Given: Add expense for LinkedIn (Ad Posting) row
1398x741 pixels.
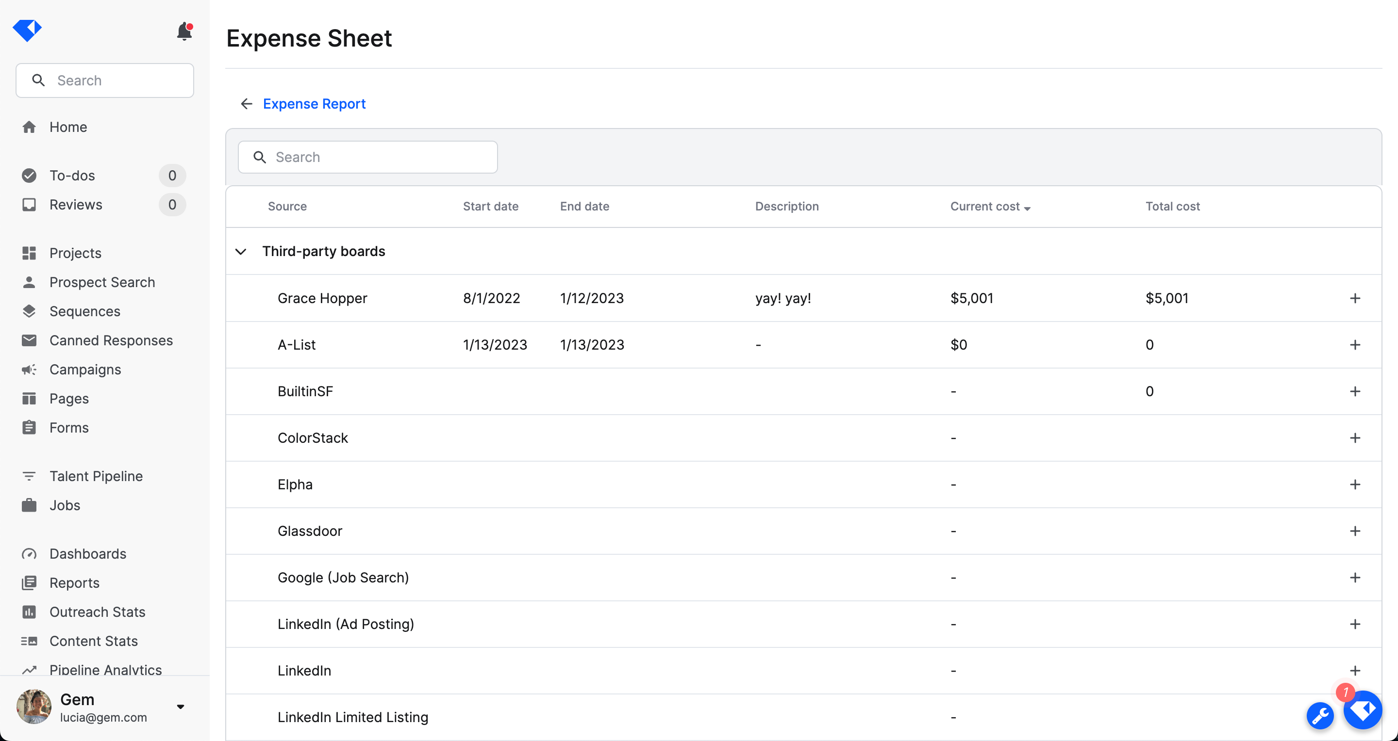Looking at the screenshot, I should 1355,625.
